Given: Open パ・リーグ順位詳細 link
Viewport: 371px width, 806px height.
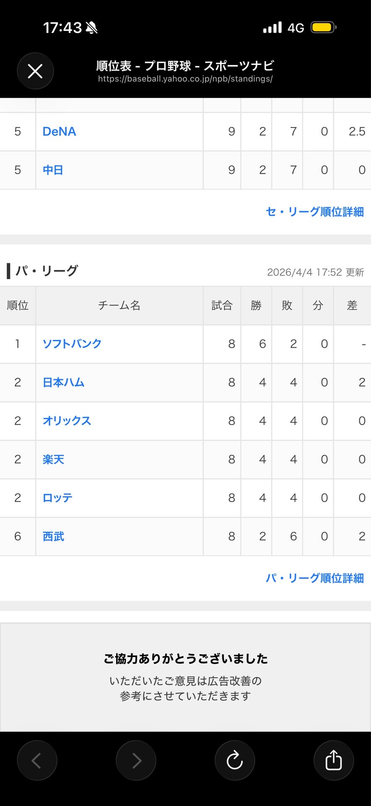Looking at the screenshot, I should 315,578.
